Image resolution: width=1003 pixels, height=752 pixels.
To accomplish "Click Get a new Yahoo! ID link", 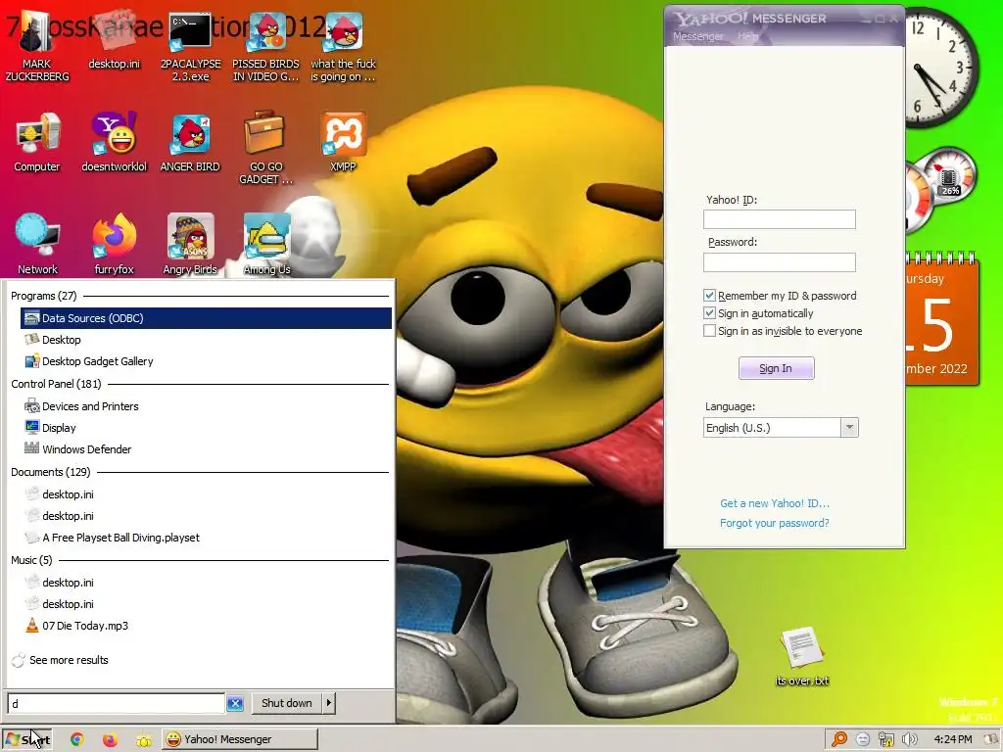I will [775, 503].
